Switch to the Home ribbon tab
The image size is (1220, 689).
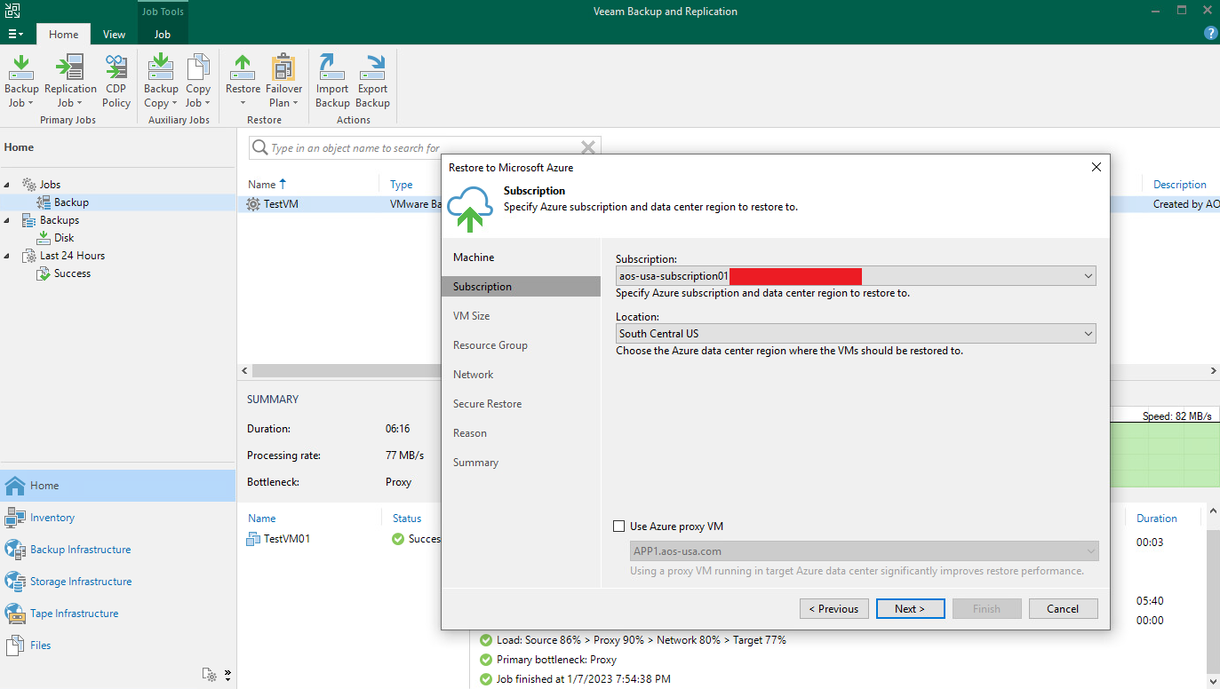[63, 35]
